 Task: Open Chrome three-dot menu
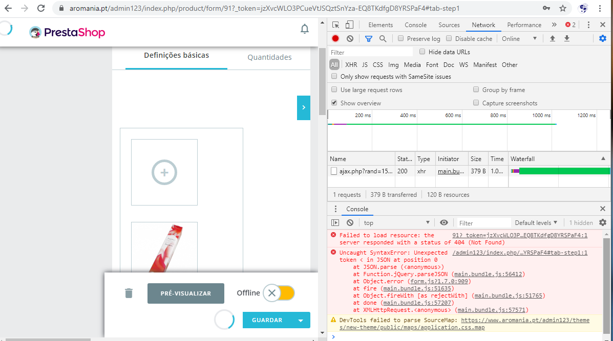point(600,8)
